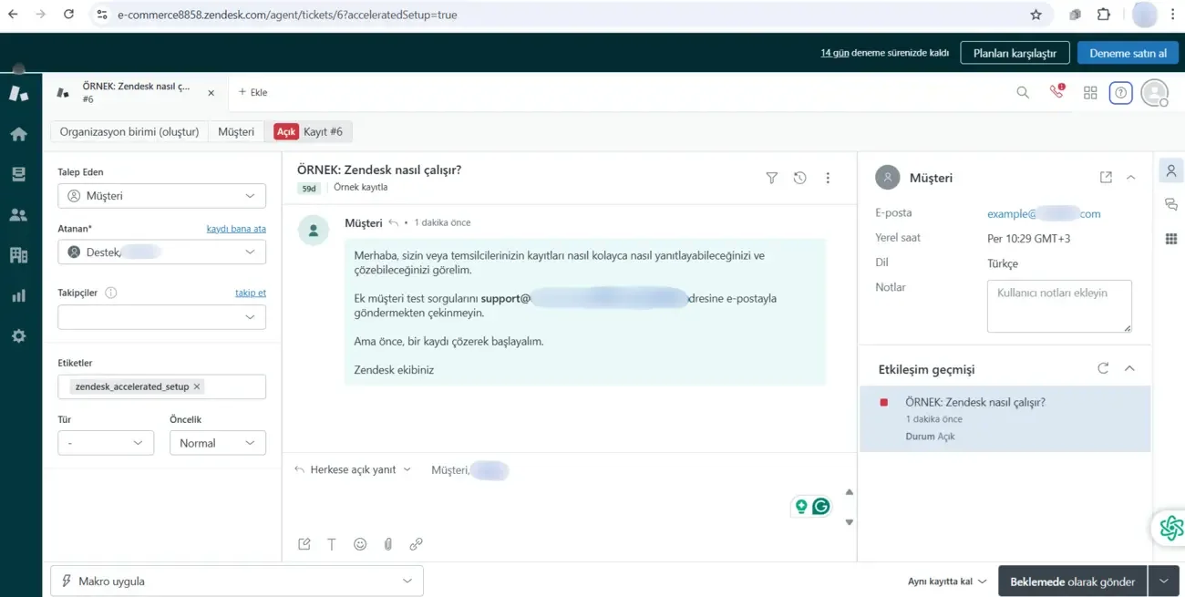Open the Takipçiler dropdown field
This screenshot has height=597, width=1185.
[162, 317]
